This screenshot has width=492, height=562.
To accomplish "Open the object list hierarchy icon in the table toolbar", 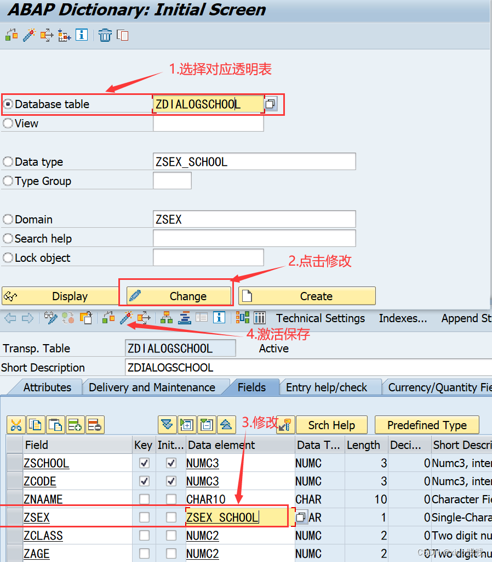I will coord(167,318).
